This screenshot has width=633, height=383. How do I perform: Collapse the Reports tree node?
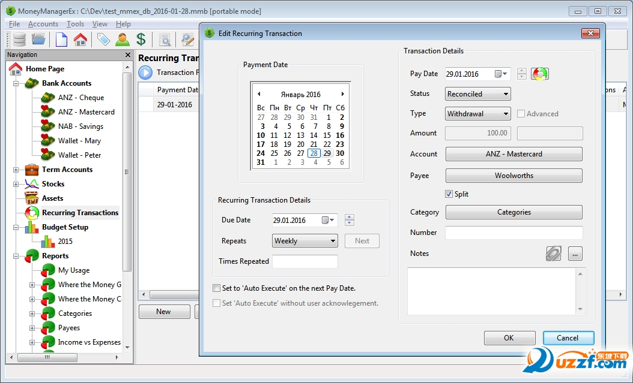[16, 256]
